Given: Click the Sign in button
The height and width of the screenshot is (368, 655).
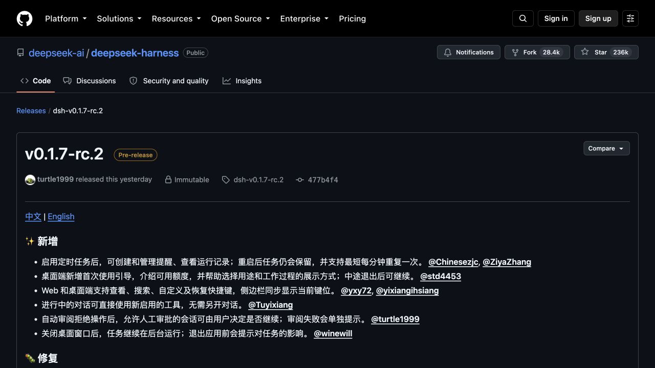Looking at the screenshot, I should click(556, 18).
